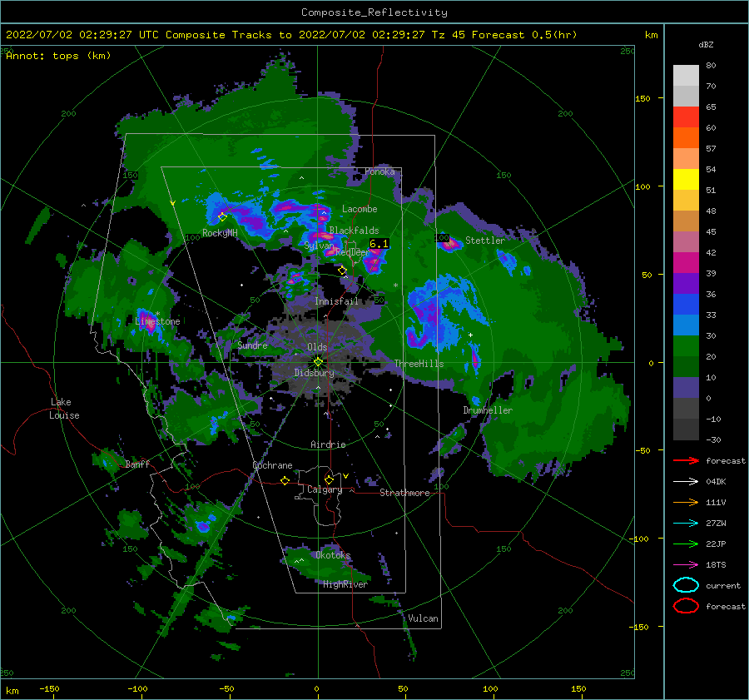The image size is (749, 700).
Task: Click the yellow diamond marker south of RedDeer
Action: [x=342, y=271]
